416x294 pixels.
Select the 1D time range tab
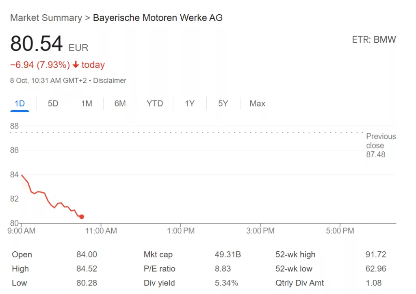(x=19, y=104)
